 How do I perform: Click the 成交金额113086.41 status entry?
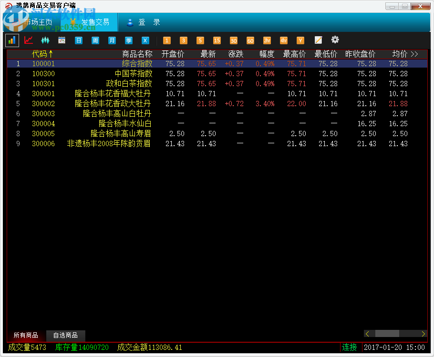(x=150, y=347)
